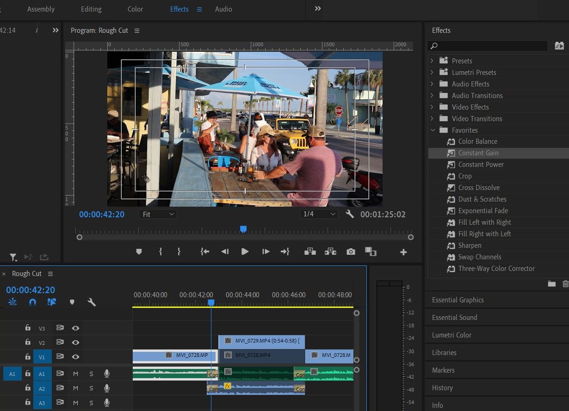Screen dimensions: 569x411
Task: Step back one frame
Action: [225, 252]
